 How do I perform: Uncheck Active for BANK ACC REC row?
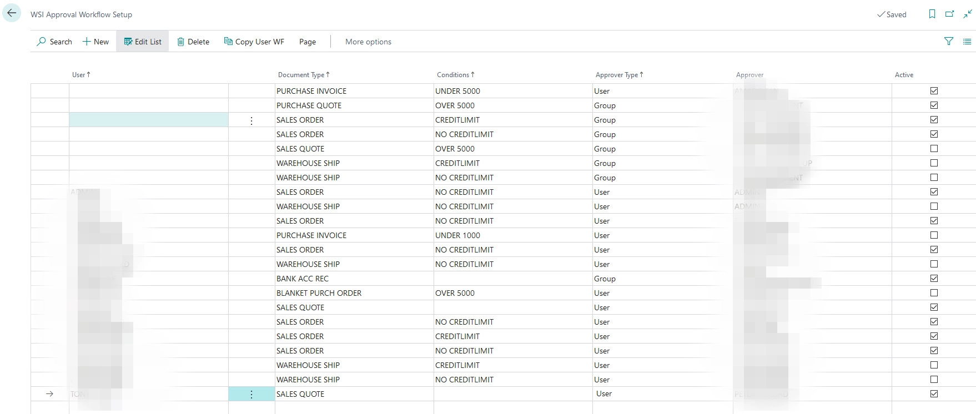(x=934, y=279)
